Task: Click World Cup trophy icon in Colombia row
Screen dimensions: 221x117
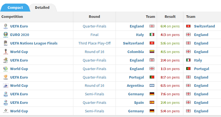Action: pyautogui.click(x=6, y=52)
